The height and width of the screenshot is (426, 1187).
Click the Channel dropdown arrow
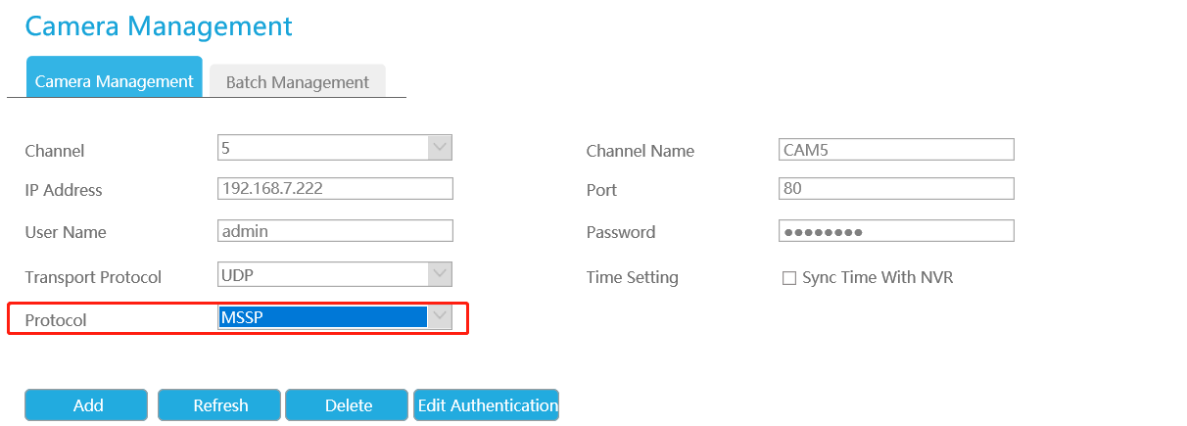click(440, 148)
